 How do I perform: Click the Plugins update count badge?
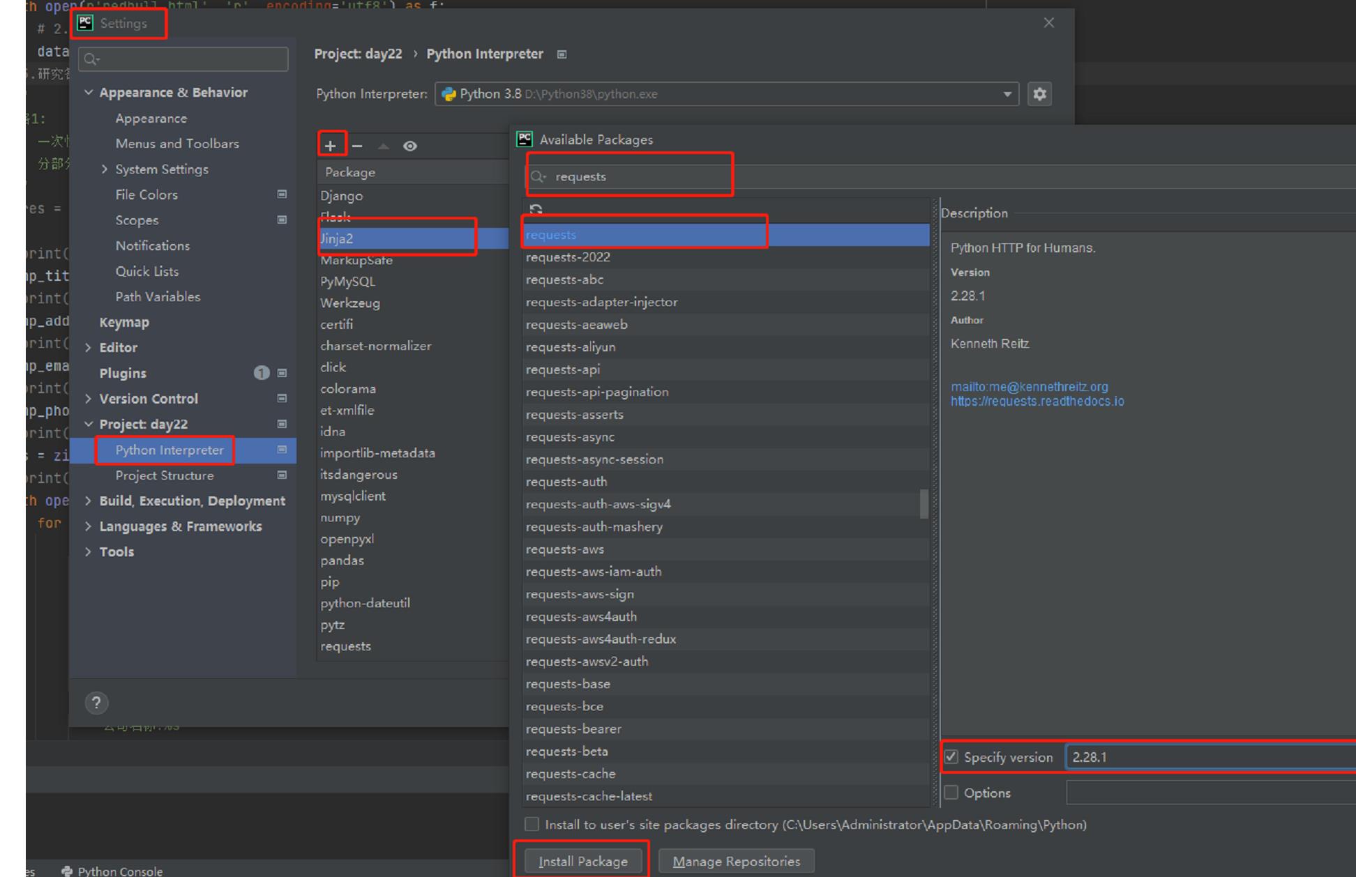click(261, 373)
